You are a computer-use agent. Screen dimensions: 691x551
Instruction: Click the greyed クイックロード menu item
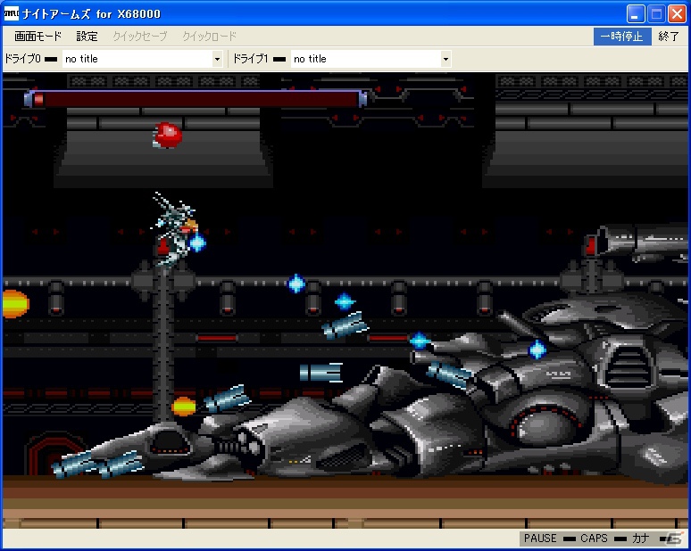point(209,36)
